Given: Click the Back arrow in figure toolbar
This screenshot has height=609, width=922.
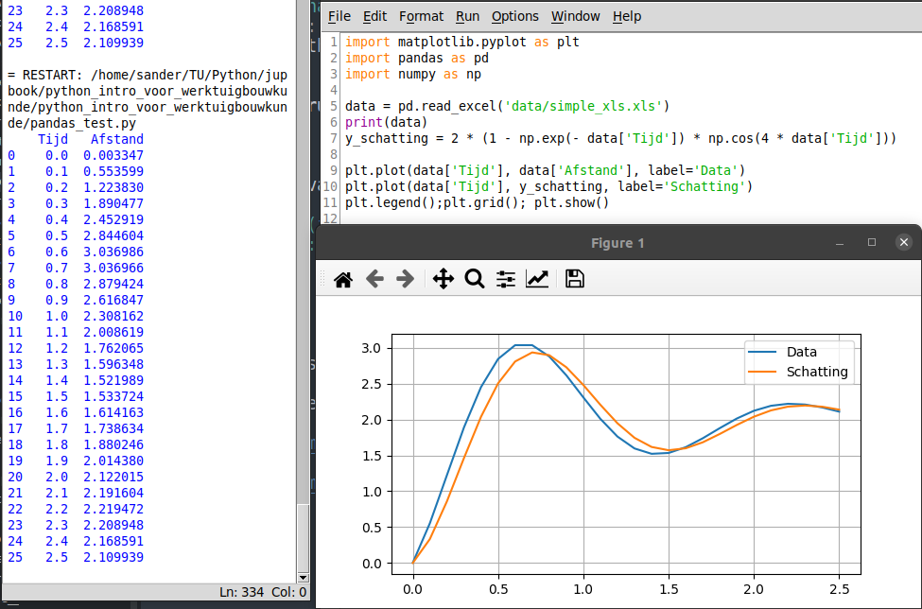Looking at the screenshot, I should click(374, 279).
